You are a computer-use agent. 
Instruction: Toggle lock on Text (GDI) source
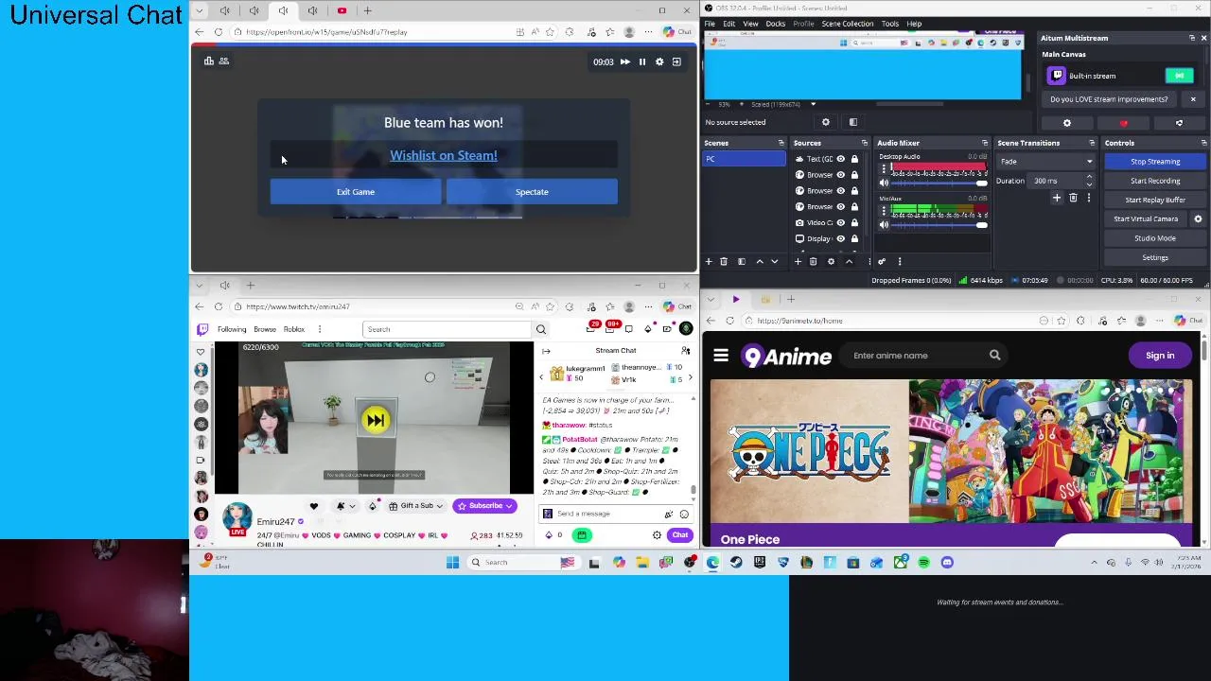(x=854, y=159)
